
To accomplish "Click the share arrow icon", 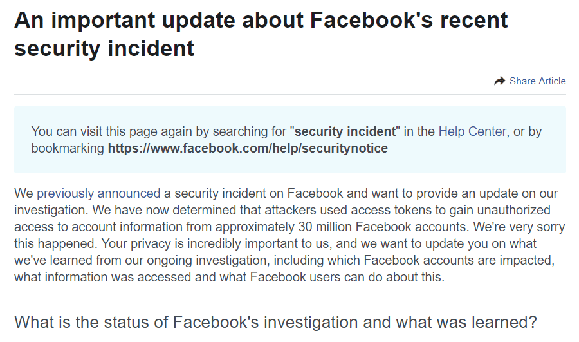I will pos(500,81).
